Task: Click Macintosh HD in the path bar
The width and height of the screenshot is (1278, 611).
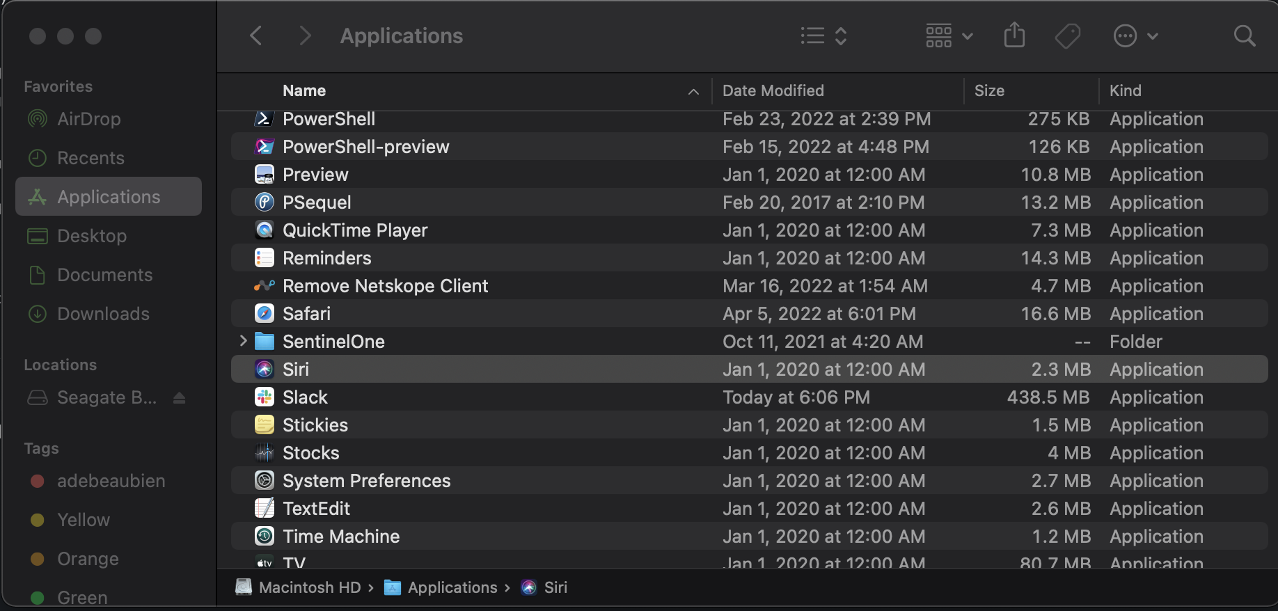Action: [299, 587]
